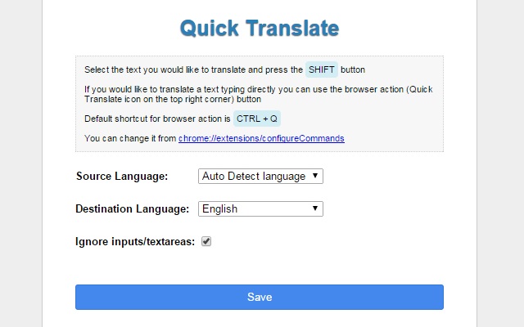Click the CTRL + Q shortcut badge
This screenshot has width=524, height=327.
[257, 119]
